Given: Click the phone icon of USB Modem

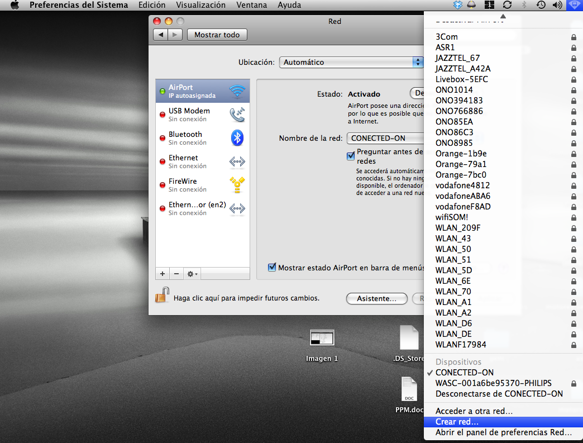Looking at the screenshot, I should tap(237, 115).
